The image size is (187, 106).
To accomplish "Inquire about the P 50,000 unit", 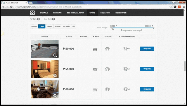I will [x=147, y=49].
